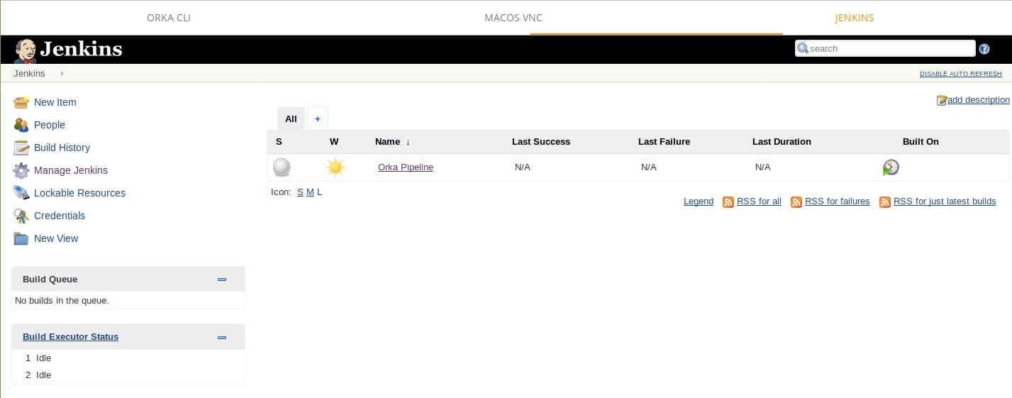Open the Build Executor Status heading link

tap(70, 337)
